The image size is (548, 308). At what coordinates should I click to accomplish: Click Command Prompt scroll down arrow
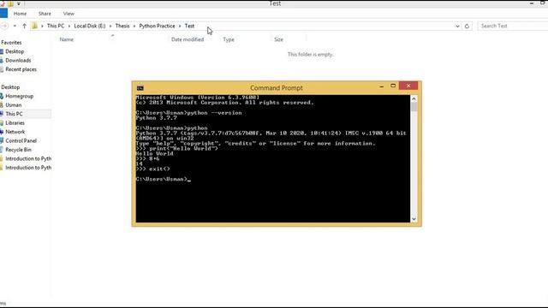pos(414,219)
